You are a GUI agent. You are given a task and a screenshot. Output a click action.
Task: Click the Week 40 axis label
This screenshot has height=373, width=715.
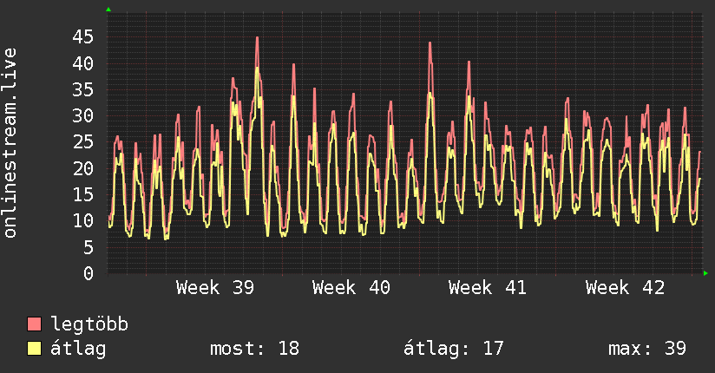pyautogui.click(x=351, y=288)
